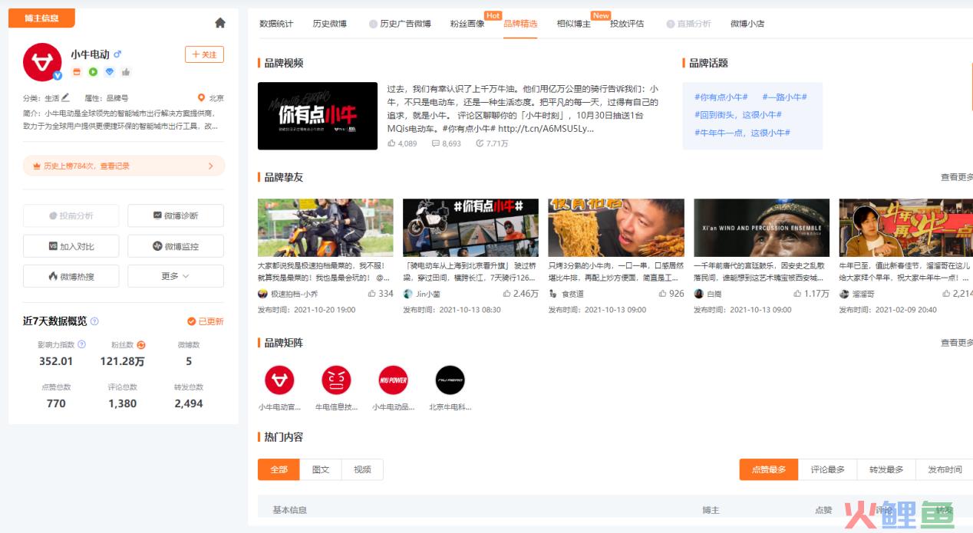Expand the 历史上榜784次 record row

point(124,166)
